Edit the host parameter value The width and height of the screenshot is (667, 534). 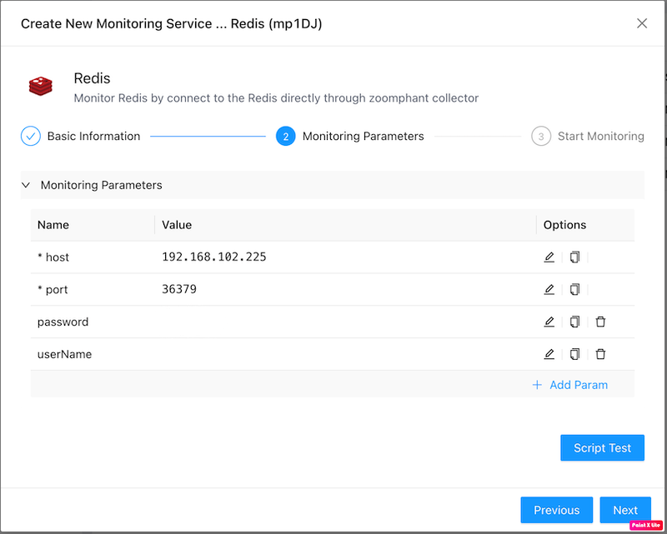click(549, 257)
